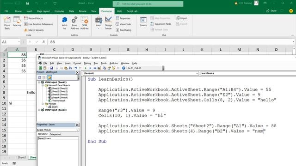Click Save icon in VBA toolbar

[x=51, y=68]
